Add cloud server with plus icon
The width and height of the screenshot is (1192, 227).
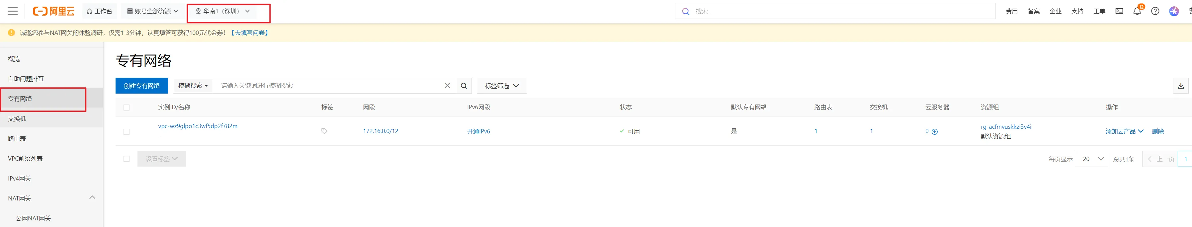pyautogui.click(x=935, y=132)
